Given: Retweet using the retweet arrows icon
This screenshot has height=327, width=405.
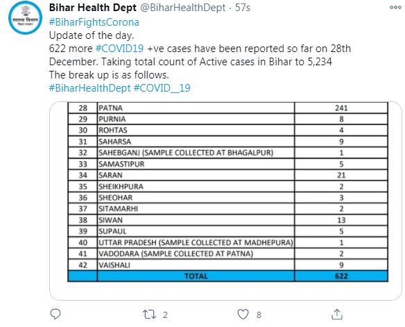Looking at the screenshot, I should click(x=150, y=315).
